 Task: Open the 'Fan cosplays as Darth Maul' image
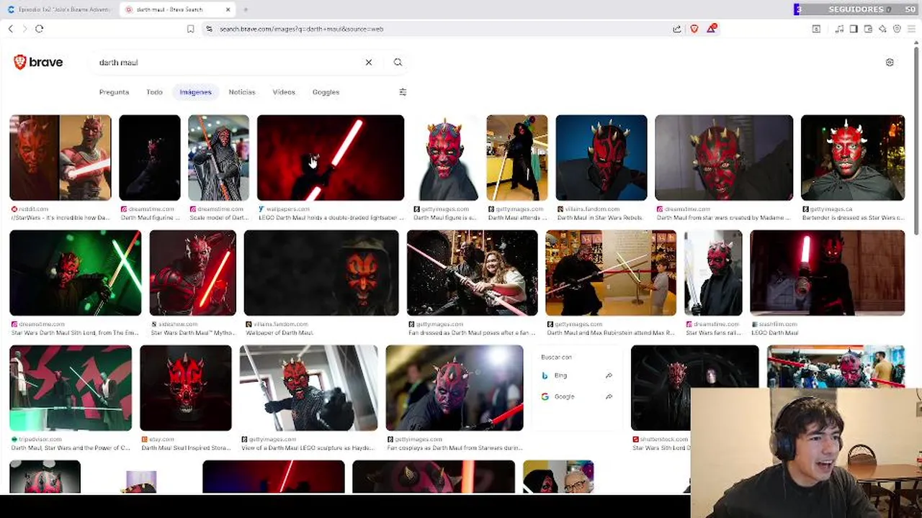(455, 388)
